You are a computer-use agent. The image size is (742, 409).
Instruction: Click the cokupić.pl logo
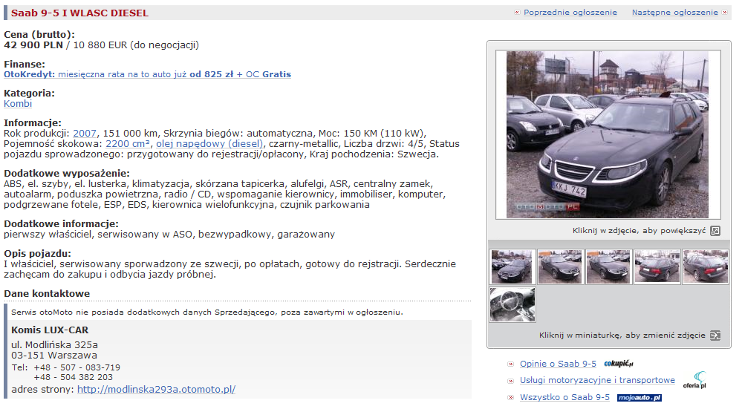619,364
